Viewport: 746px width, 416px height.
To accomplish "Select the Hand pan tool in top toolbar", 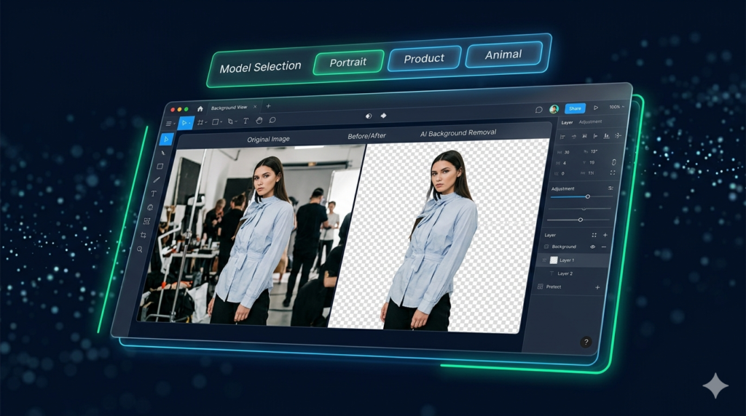I will click(259, 121).
